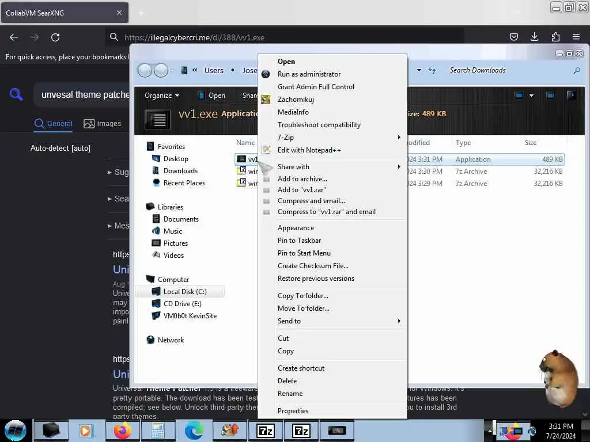Click Create Checksum File...
This screenshot has width=590, height=442.
click(x=313, y=266)
